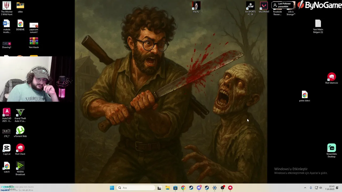
Task: Select the VALORANT desktop shortcut
Action: point(264,7)
